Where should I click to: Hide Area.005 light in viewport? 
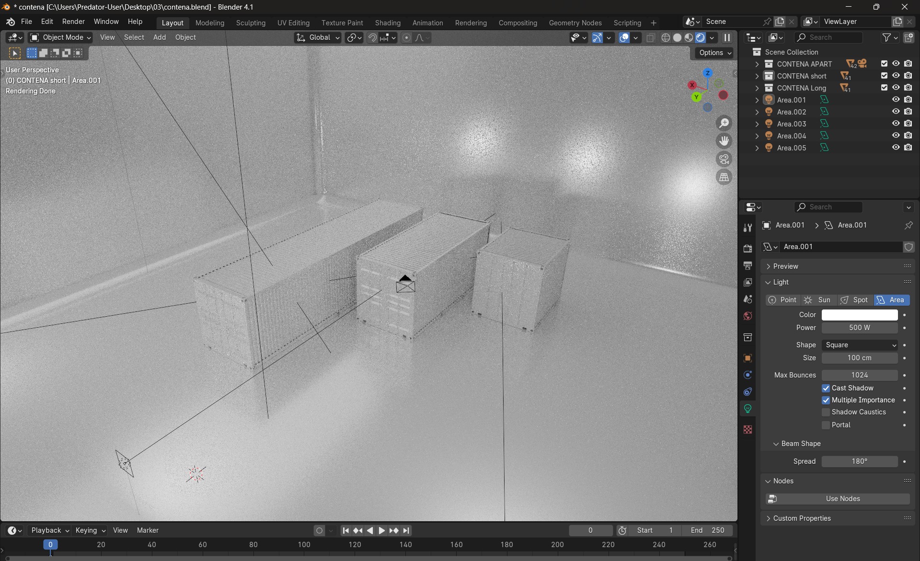coord(896,148)
